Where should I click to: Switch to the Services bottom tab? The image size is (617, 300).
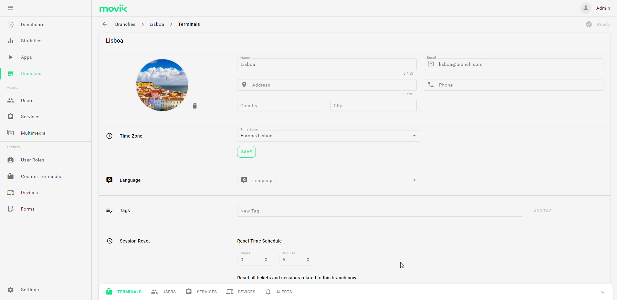201,292
